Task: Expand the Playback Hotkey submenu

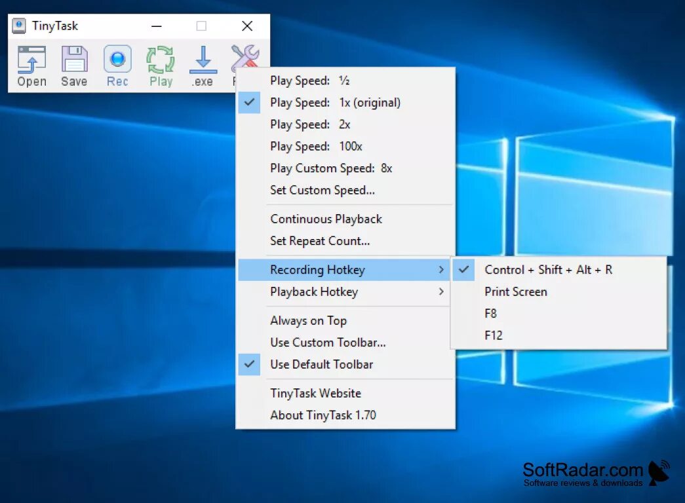Action: [344, 291]
